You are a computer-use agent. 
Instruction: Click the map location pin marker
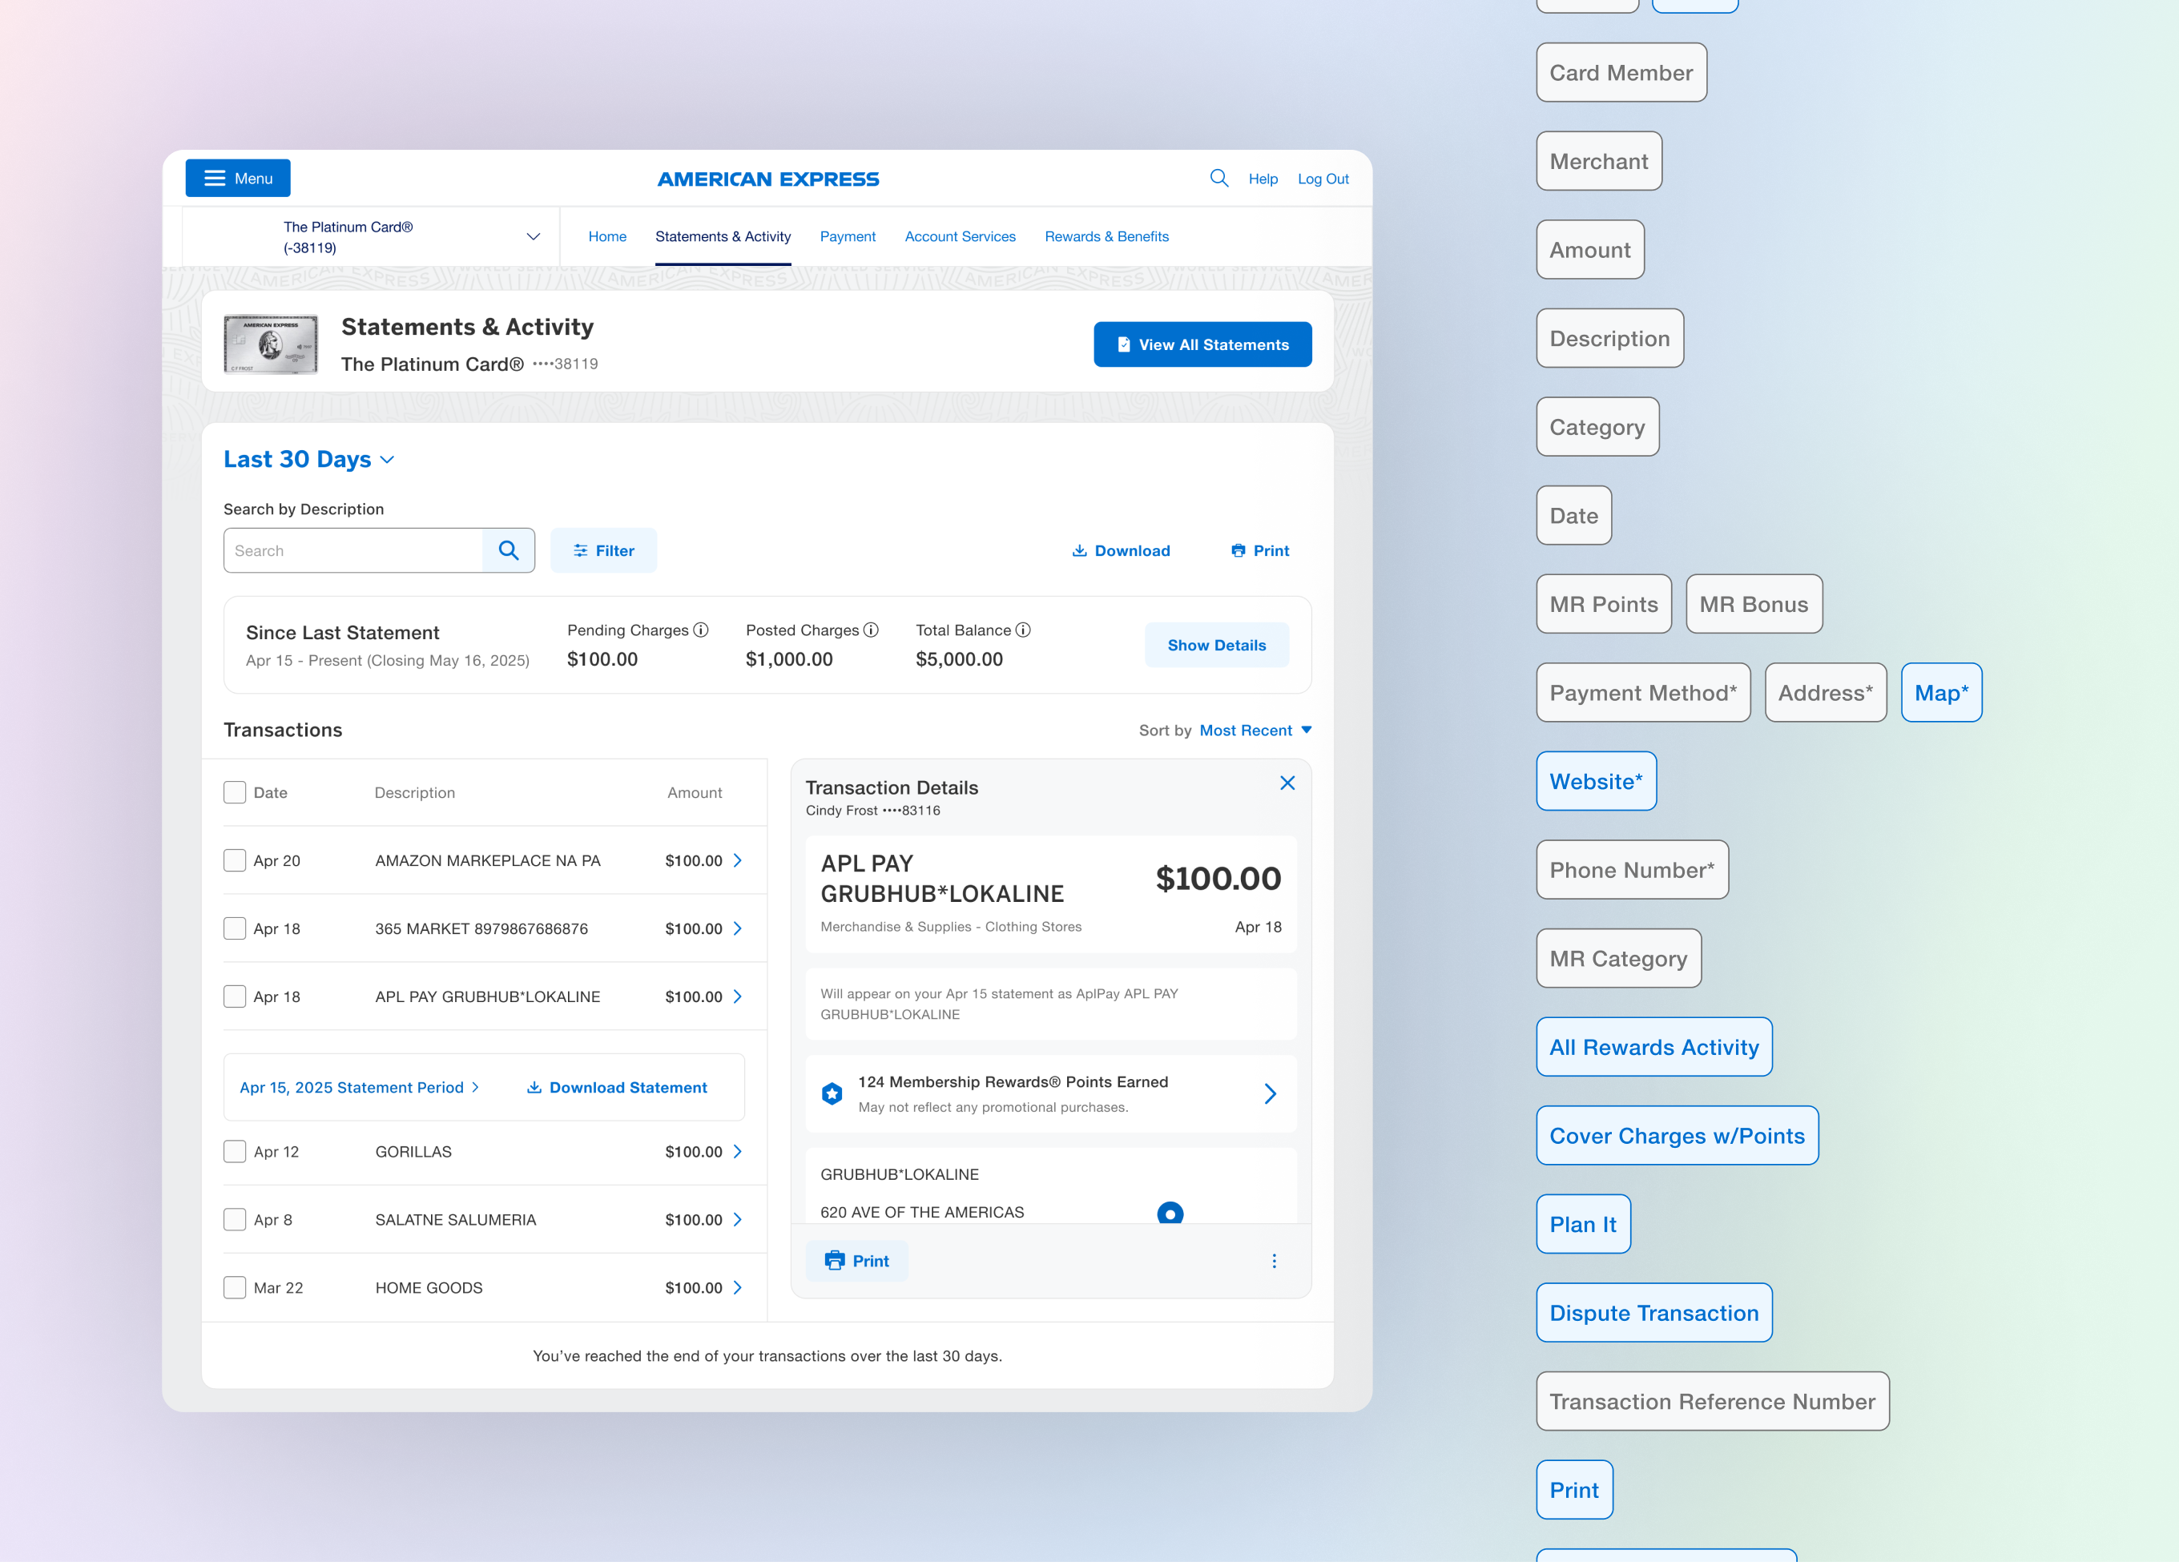[1170, 1214]
